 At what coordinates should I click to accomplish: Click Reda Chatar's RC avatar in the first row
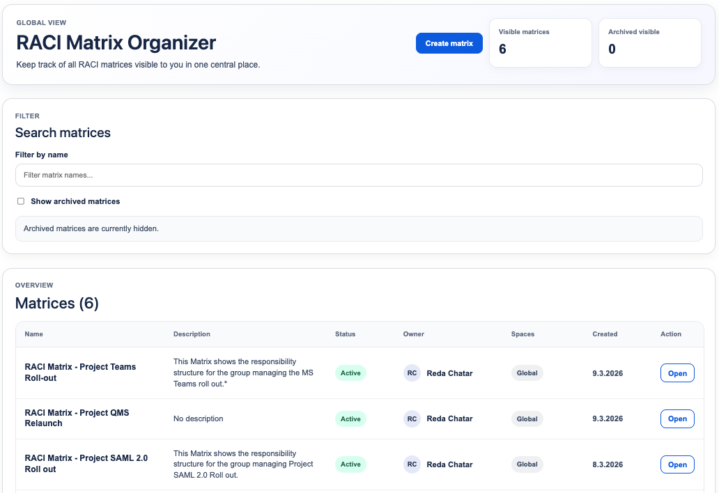[x=412, y=373]
